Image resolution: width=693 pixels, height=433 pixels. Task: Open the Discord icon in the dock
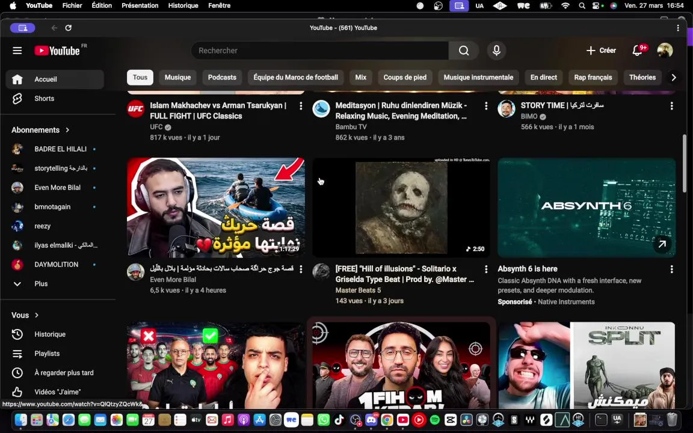click(371, 420)
